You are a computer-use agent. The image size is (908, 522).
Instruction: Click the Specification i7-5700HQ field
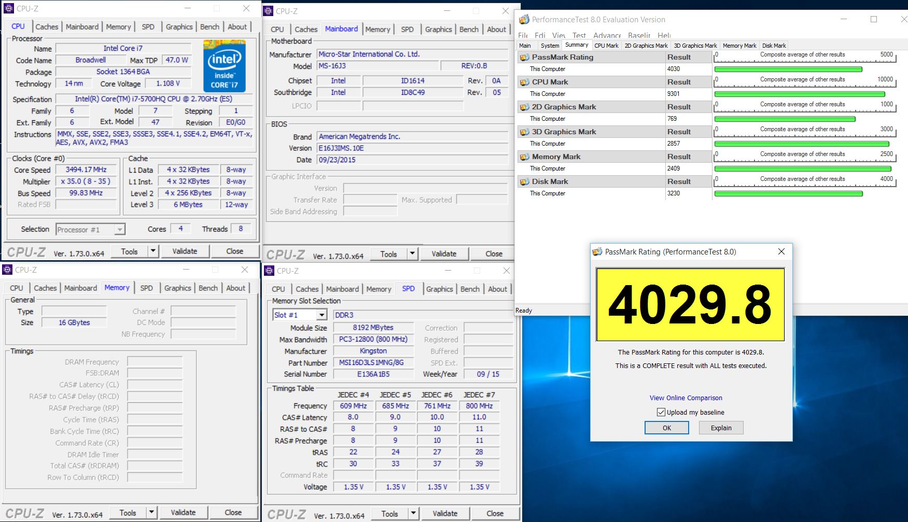153,98
